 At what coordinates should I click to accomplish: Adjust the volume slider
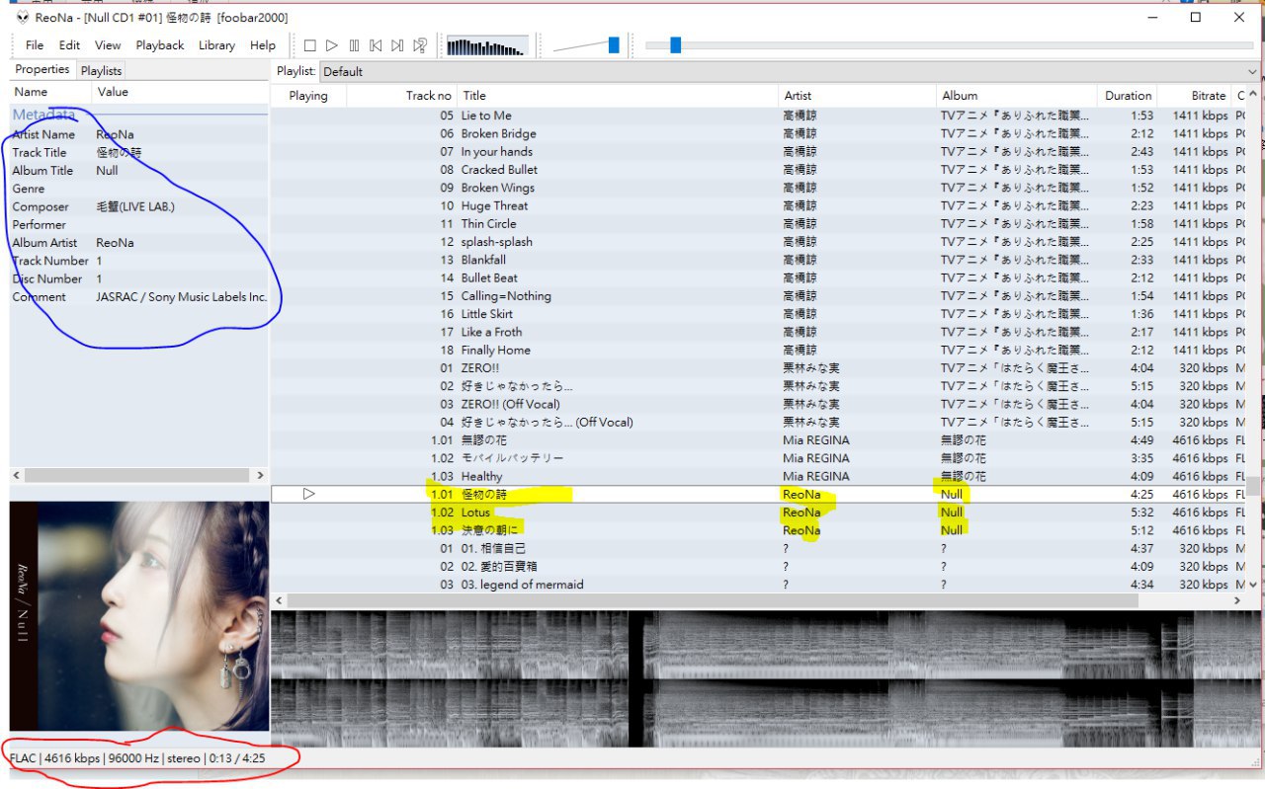click(586, 45)
